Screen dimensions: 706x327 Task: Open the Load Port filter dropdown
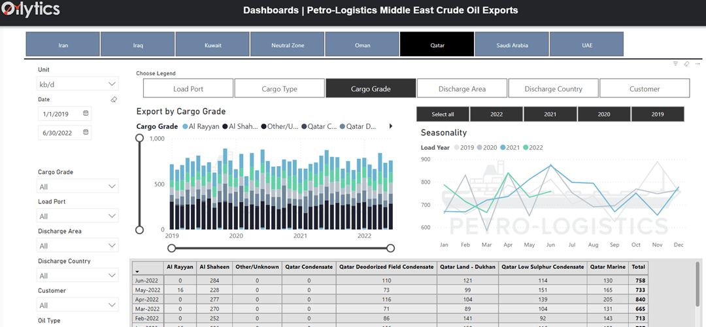click(77, 216)
